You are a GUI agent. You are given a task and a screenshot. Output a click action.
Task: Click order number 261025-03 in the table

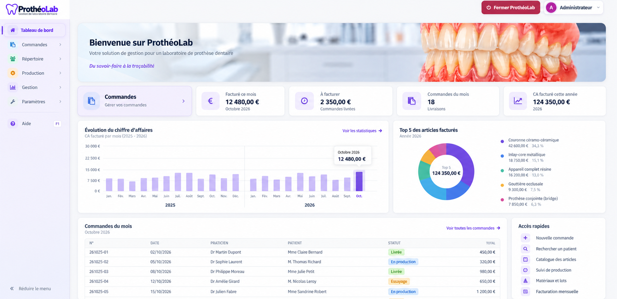pos(99,272)
